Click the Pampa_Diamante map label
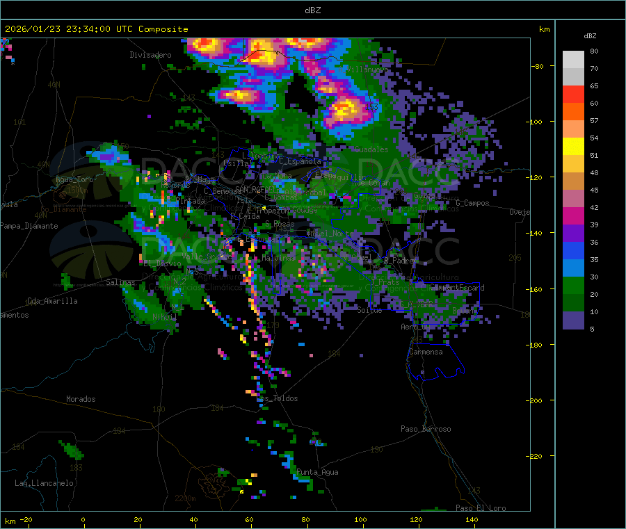Image resolution: width=626 pixels, height=529 pixels. (29, 226)
